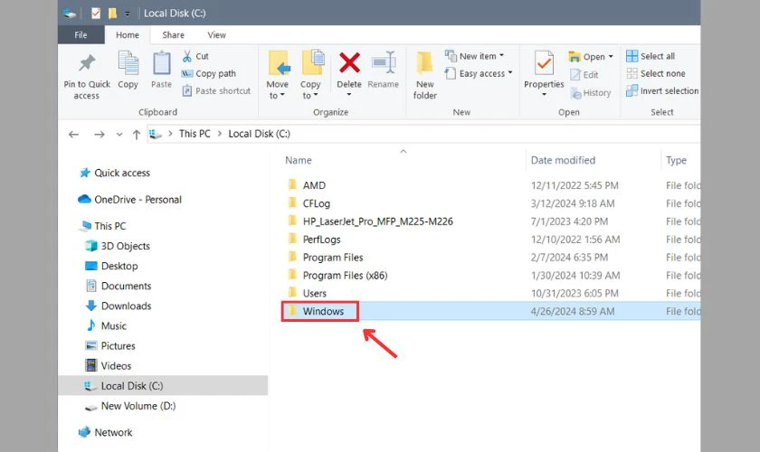Open the recent locations chevron
The image size is (760, 452).
[119, 134]
